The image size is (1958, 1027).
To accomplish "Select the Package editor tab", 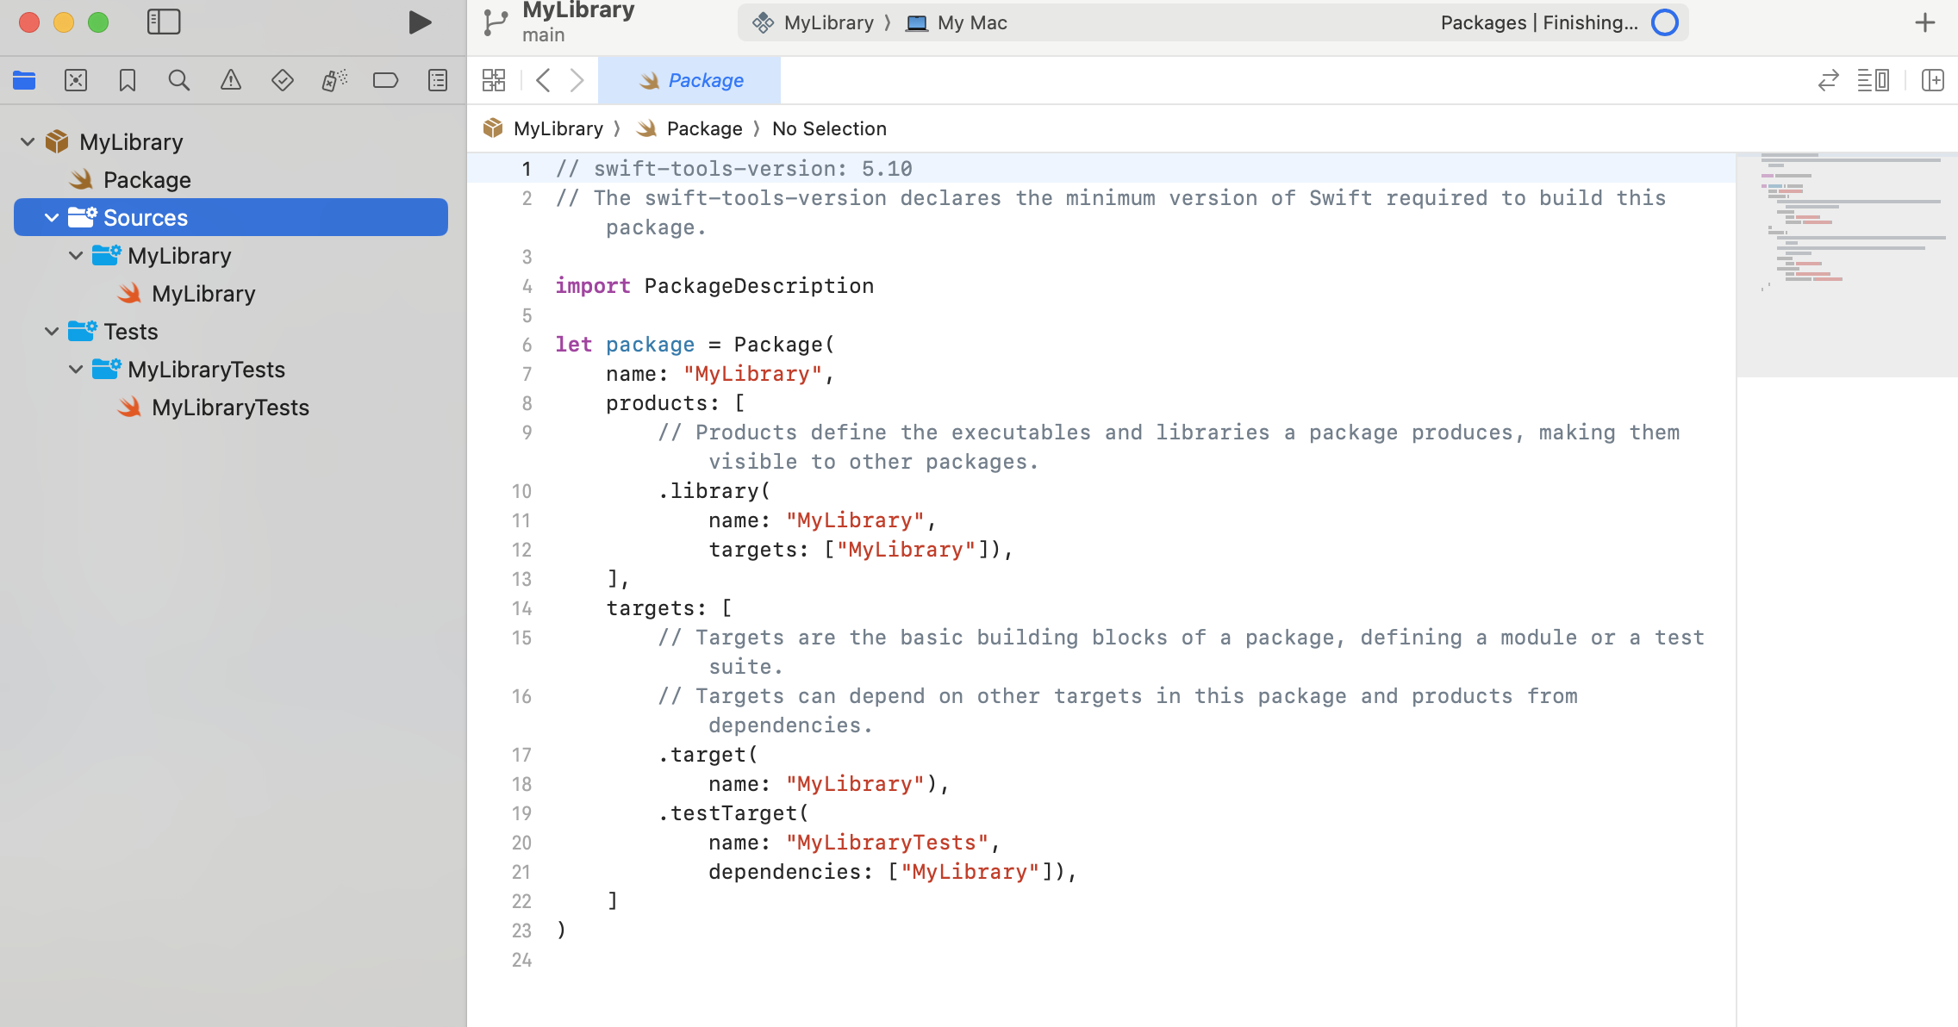I will [x=689, y=80].
